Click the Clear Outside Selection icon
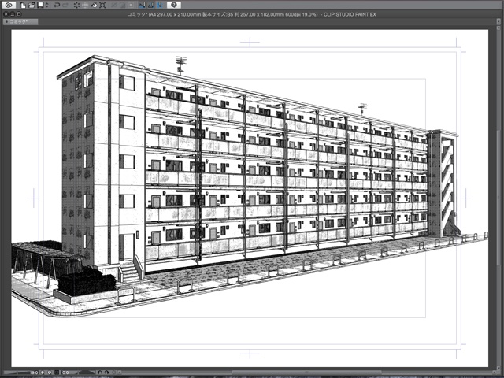 [85, 6]
